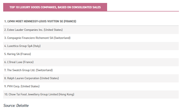Click Chow Tai Fook Jewellery Group row
The width and height of the screenshot is (181, 110).
(91, 94)
